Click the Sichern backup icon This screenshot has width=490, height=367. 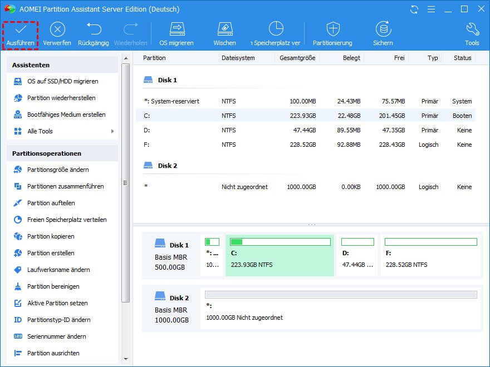(x=383, y=29)
